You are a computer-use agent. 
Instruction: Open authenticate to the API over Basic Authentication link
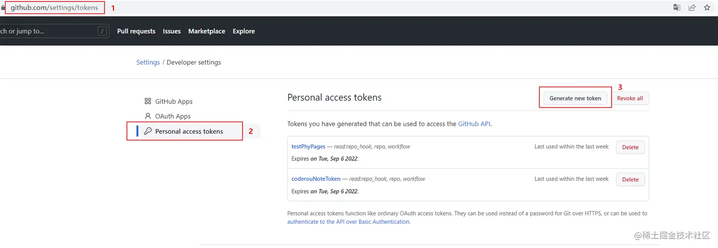click(x=349, y=221)
